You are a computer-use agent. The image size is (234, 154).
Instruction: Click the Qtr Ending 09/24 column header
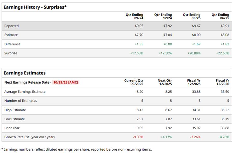point(134,17)
